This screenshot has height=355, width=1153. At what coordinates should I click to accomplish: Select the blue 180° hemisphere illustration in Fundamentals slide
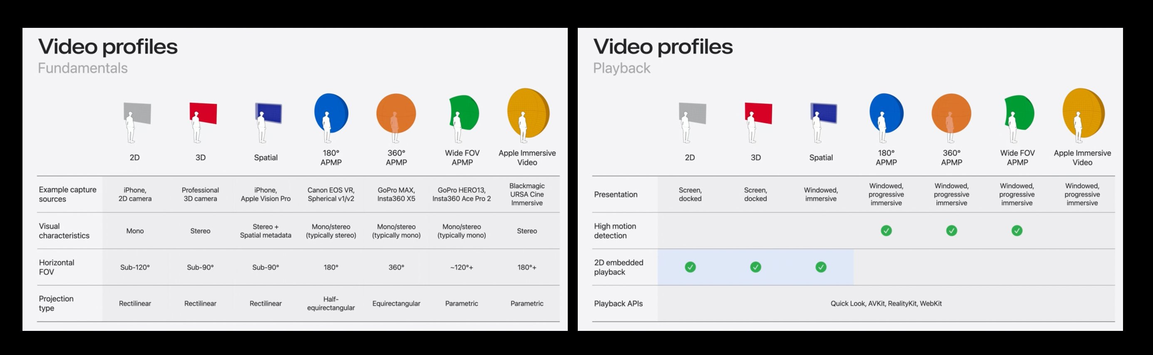(x=331, y=113)
